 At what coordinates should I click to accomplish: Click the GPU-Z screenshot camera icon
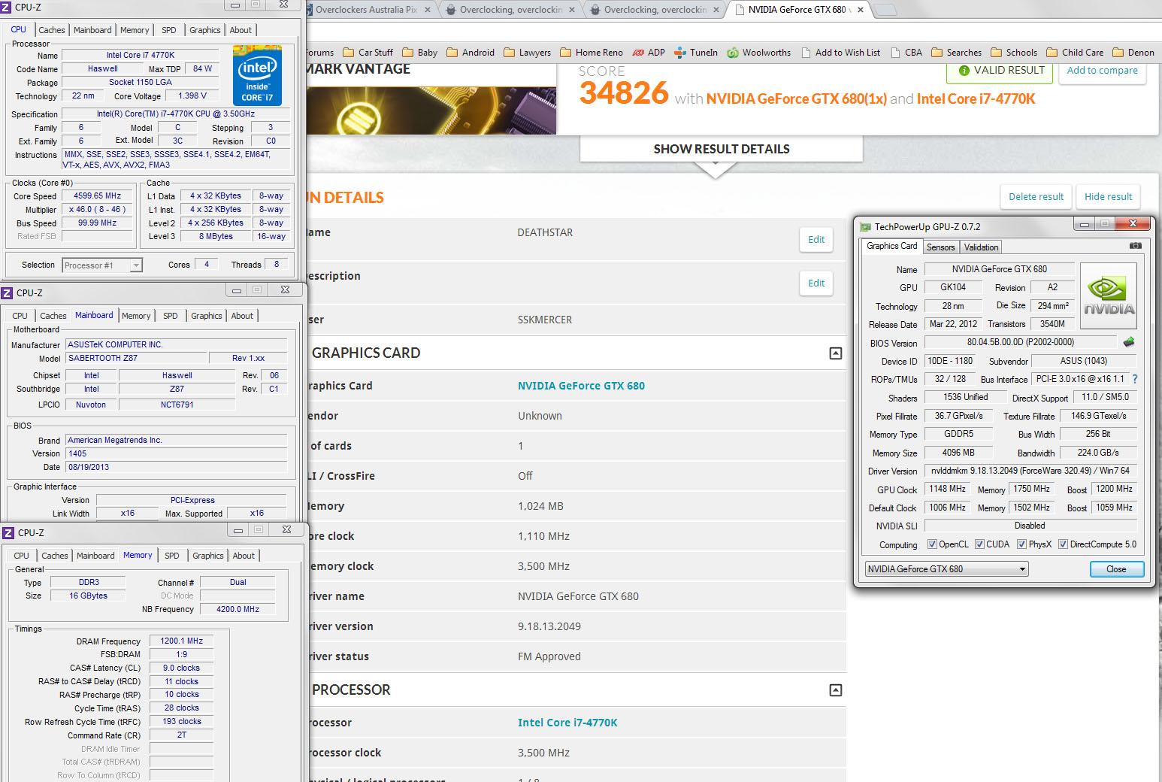(x=1136, y=246)
